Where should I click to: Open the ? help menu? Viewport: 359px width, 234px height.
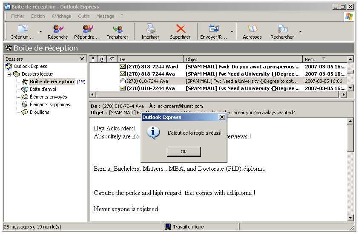tap(122, 16)
